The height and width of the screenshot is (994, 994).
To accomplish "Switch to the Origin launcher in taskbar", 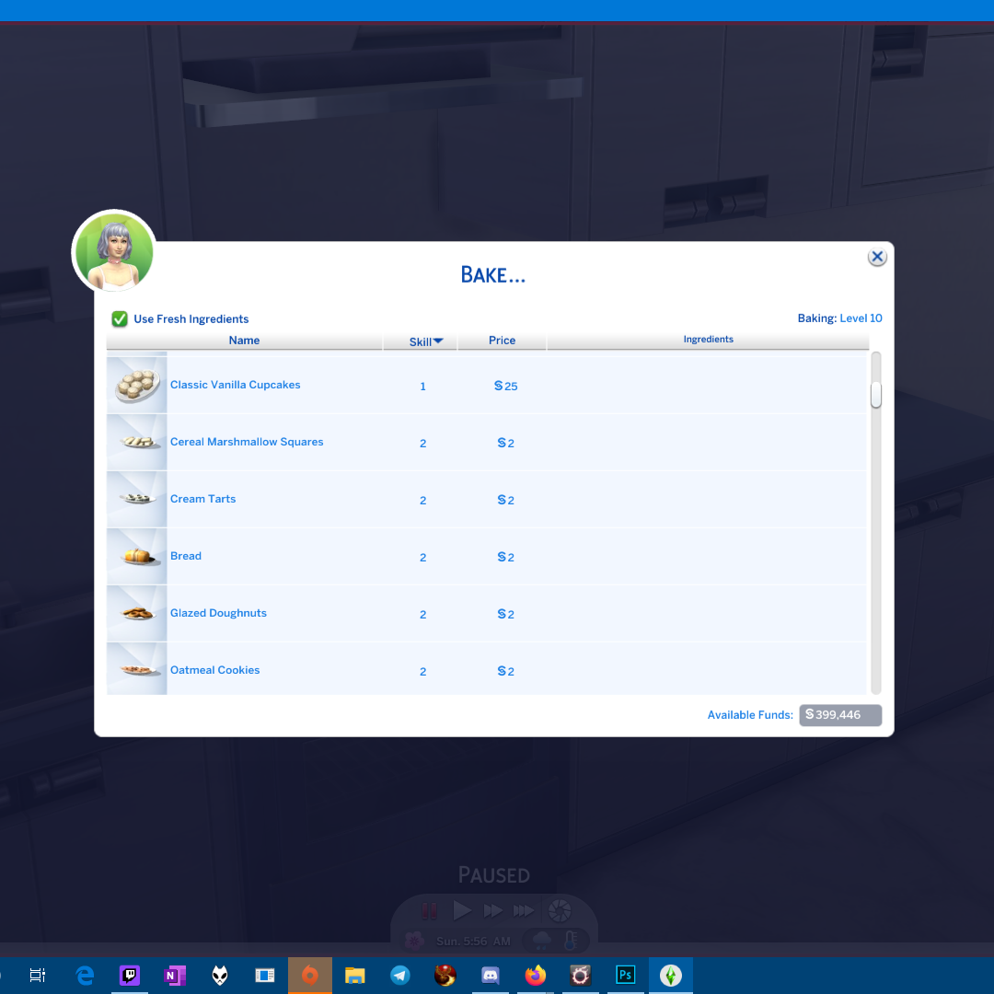I will click(x=310, y=975).
